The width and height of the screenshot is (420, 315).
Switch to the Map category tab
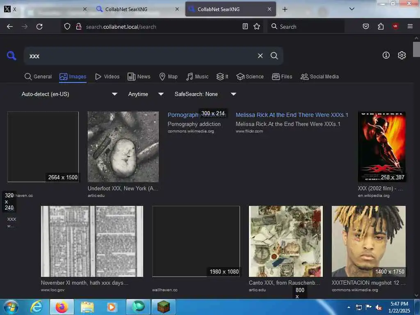169,77
